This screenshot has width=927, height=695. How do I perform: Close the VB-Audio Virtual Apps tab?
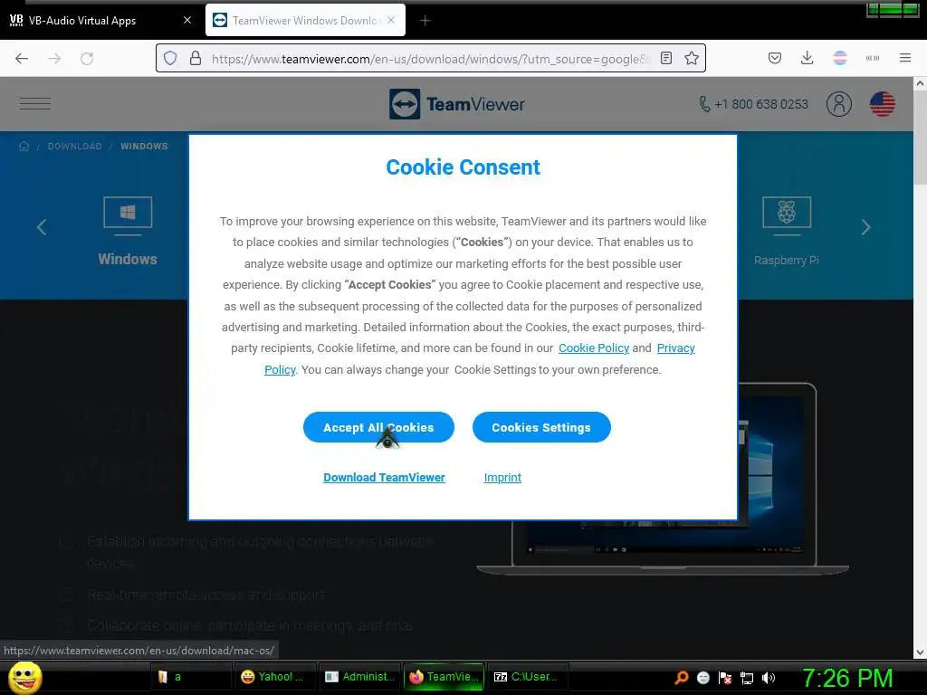coord(186,20)
